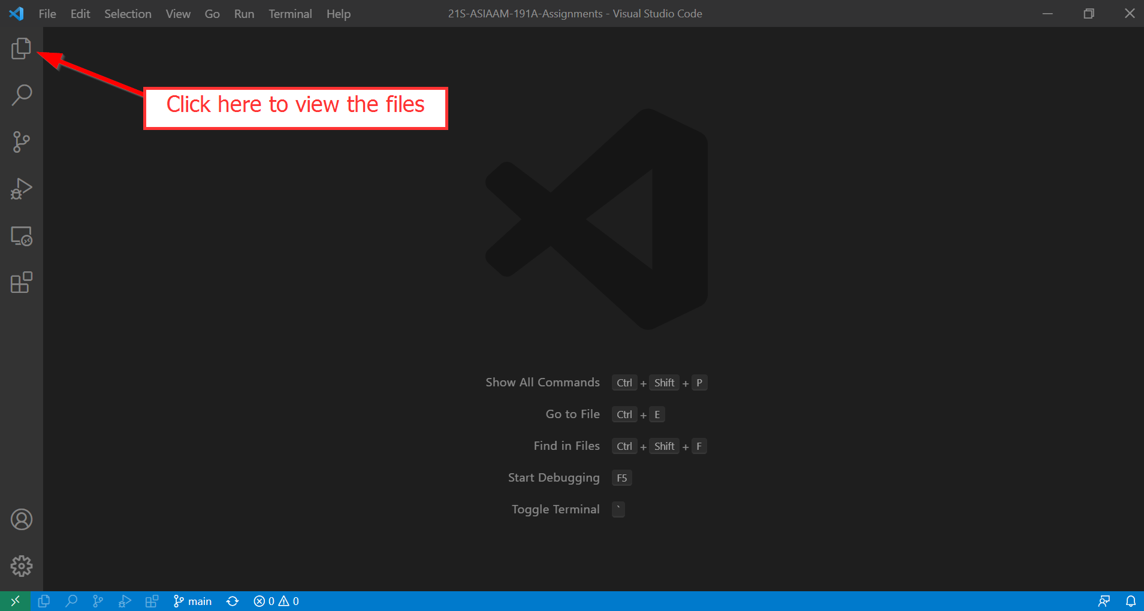Open the Manage gear menu
This screenshot has height=611, width=1144.
(21, 566)
